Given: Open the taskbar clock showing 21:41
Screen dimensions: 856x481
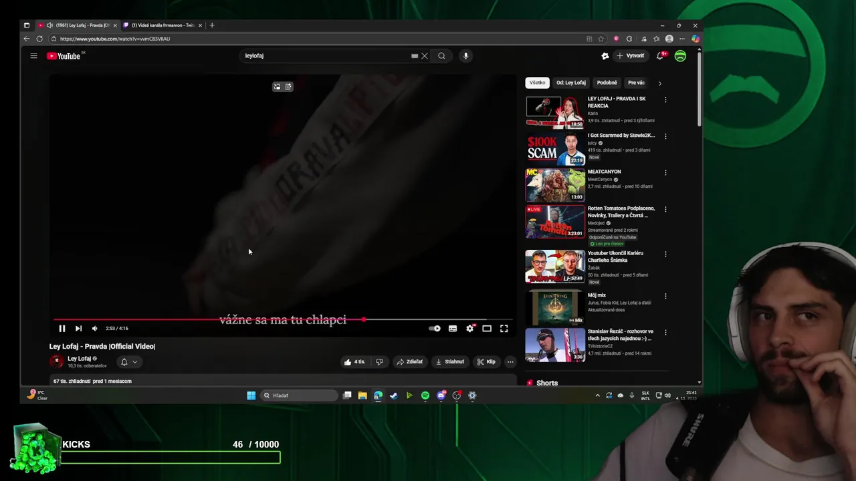Looking at the screenshot, I should 686,395.
